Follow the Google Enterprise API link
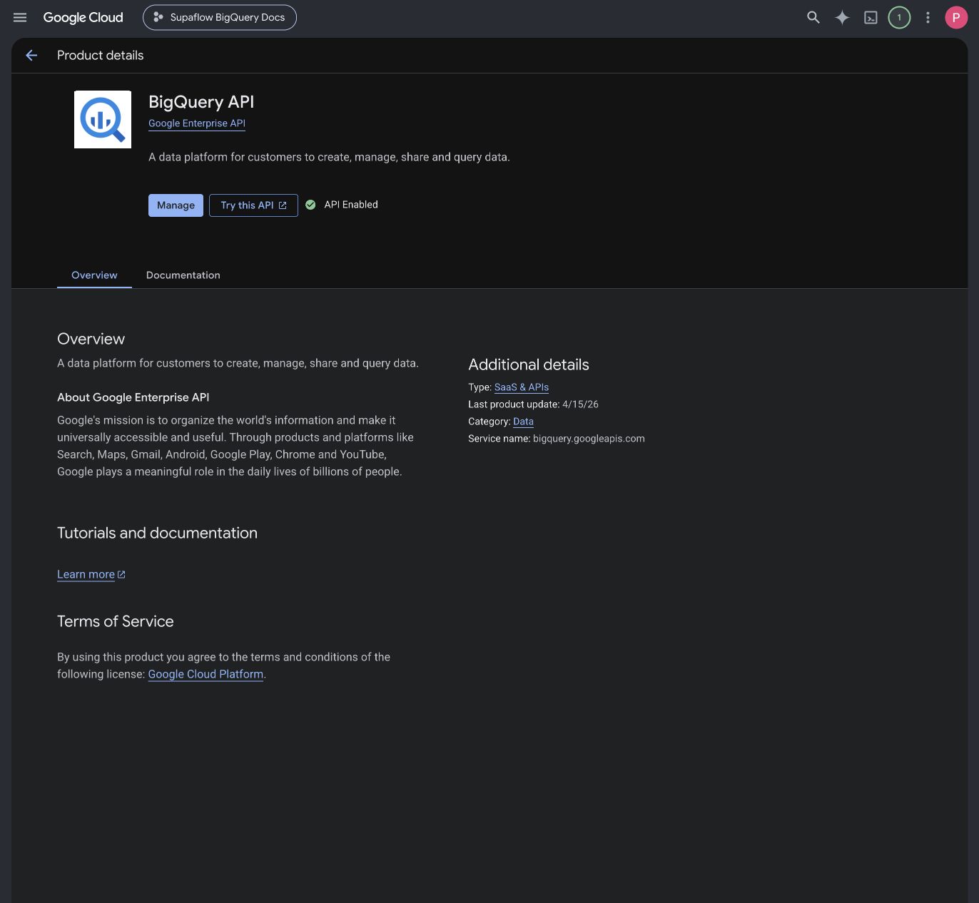This screenshot has width=979, height=903. (197, 123)
